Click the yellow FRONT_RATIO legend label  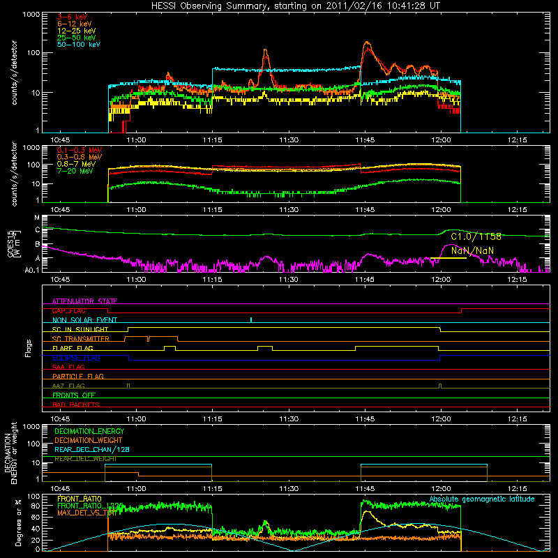[80, 499]
